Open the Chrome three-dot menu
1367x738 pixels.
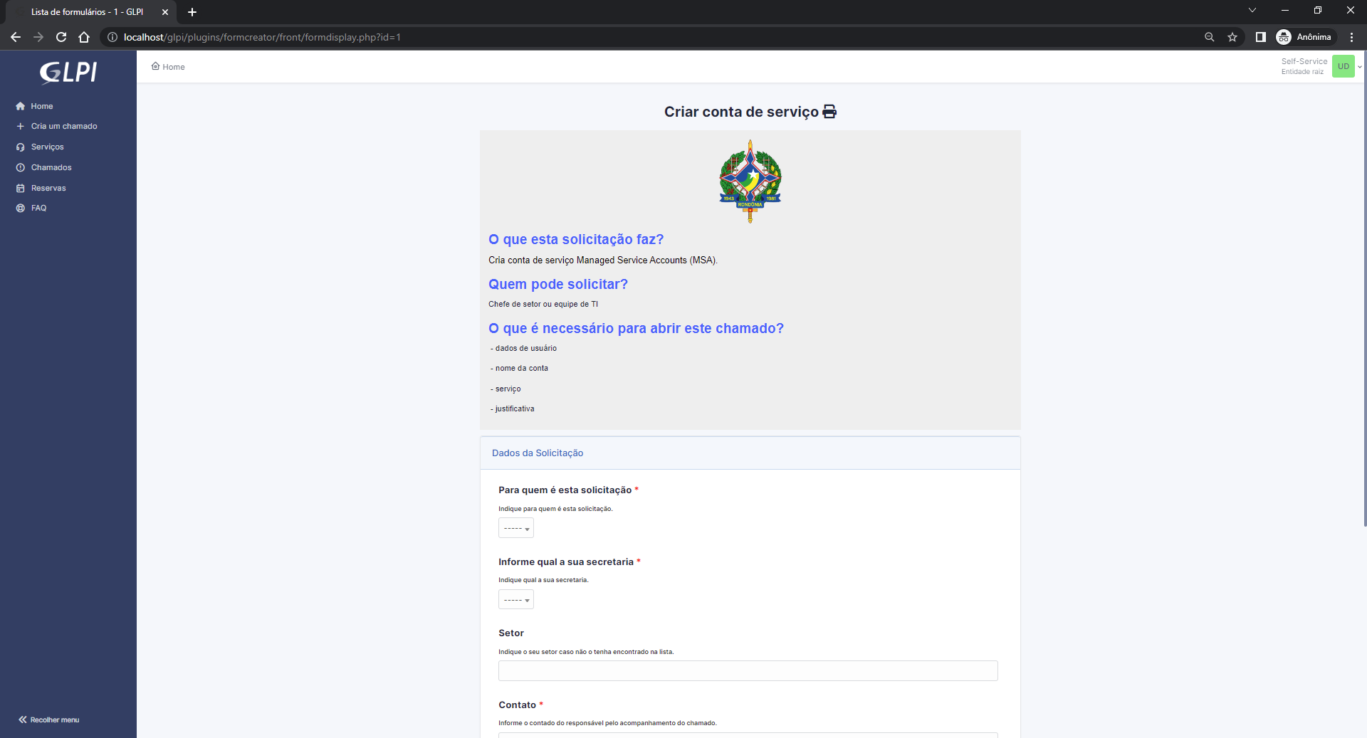pos(1352,37)
